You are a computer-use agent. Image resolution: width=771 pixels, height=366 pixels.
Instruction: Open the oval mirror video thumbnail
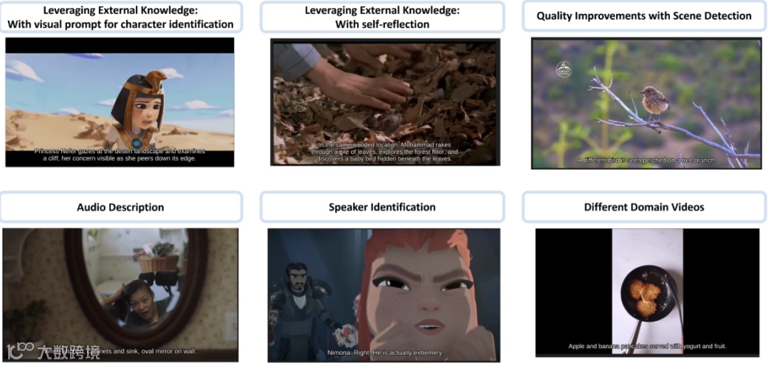coord(120,295)
